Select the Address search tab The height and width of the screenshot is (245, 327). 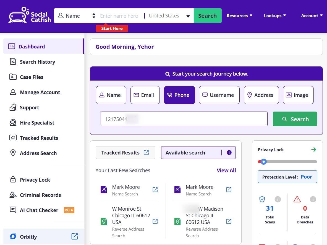tap(261, 95)
